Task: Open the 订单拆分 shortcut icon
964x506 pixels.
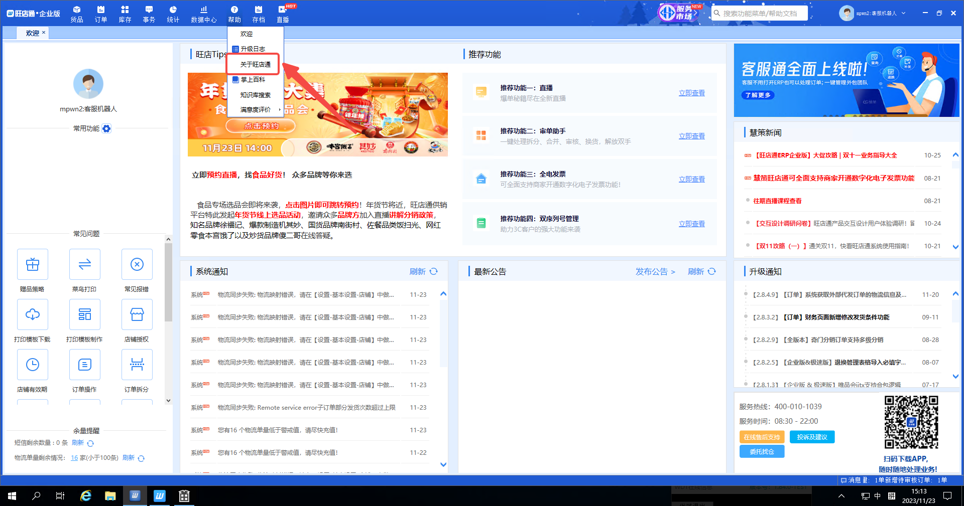Action: pos(137,365)
